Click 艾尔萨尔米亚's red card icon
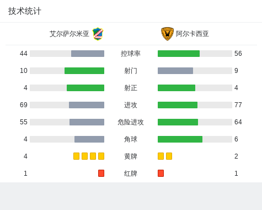Image resolution: width=262 pixels, height=210 pixels. tap(101, 174)
